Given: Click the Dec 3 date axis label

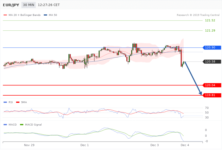Looking at the screenshot, I should click(x=154, y=145).
